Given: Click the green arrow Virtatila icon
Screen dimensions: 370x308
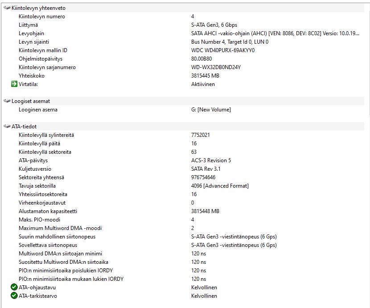Looking at the screenshot, I should pos(14,84).
